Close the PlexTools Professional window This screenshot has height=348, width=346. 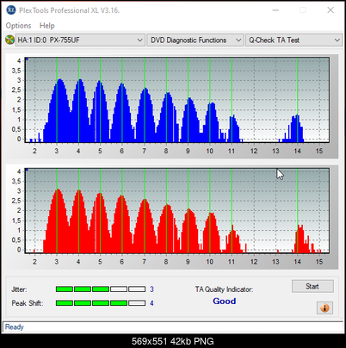pyautogui.click(x=331, y=10)
